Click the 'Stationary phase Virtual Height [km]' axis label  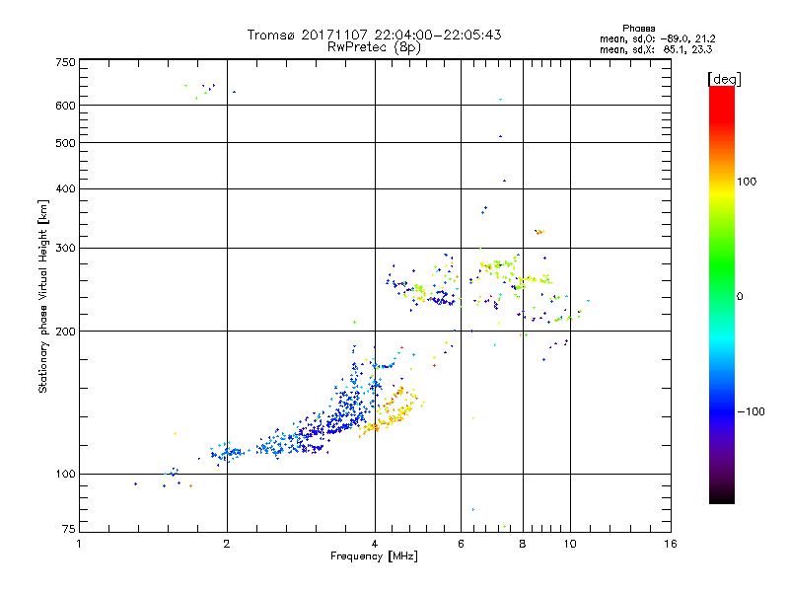pos(43,297)
